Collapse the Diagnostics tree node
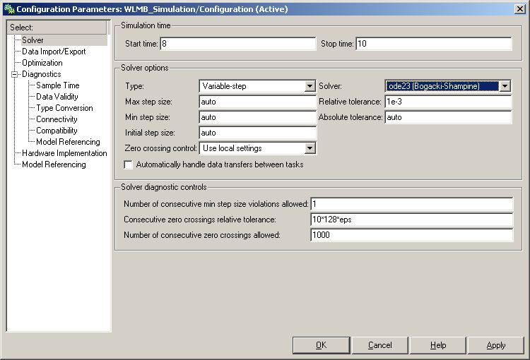 (13, 74)
